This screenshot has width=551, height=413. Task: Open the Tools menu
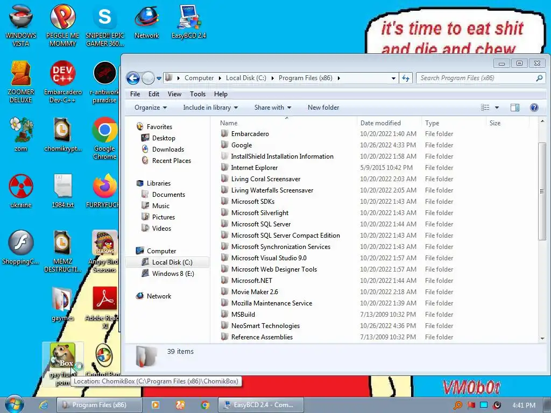(x=197, y=94)
